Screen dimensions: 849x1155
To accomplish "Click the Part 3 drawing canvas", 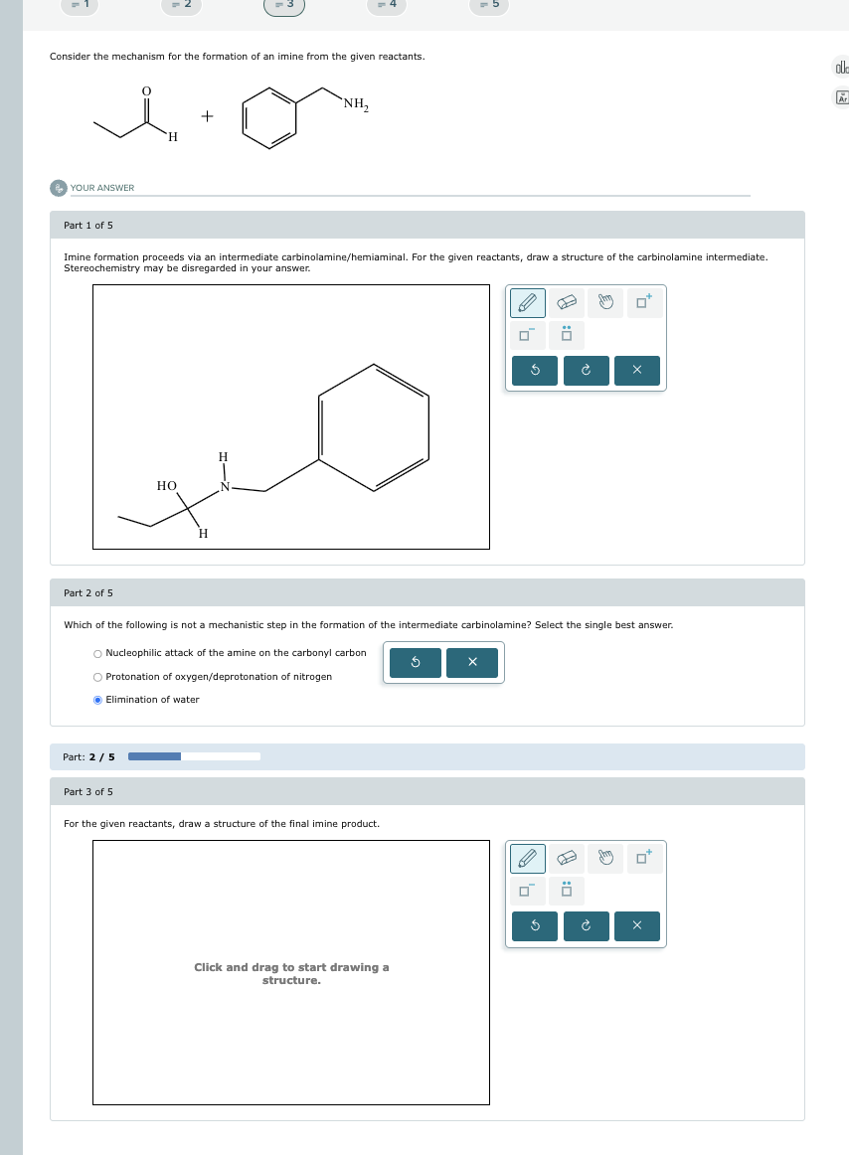I will click(x=290, y=972).
